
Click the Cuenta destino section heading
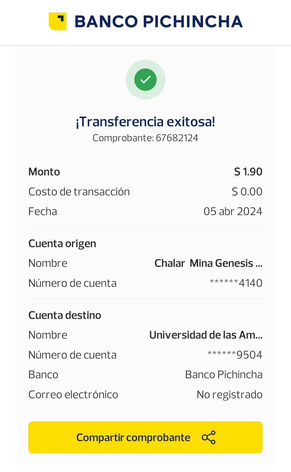pyautogui.click(x=65, y=315)
